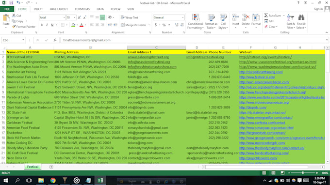330x185 pixels.
Task: Click the Insert cells icon
Action: click(235, 17)
